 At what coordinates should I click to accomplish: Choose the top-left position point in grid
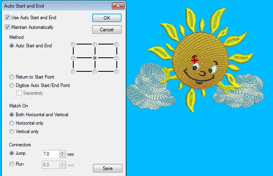(73, 45)
